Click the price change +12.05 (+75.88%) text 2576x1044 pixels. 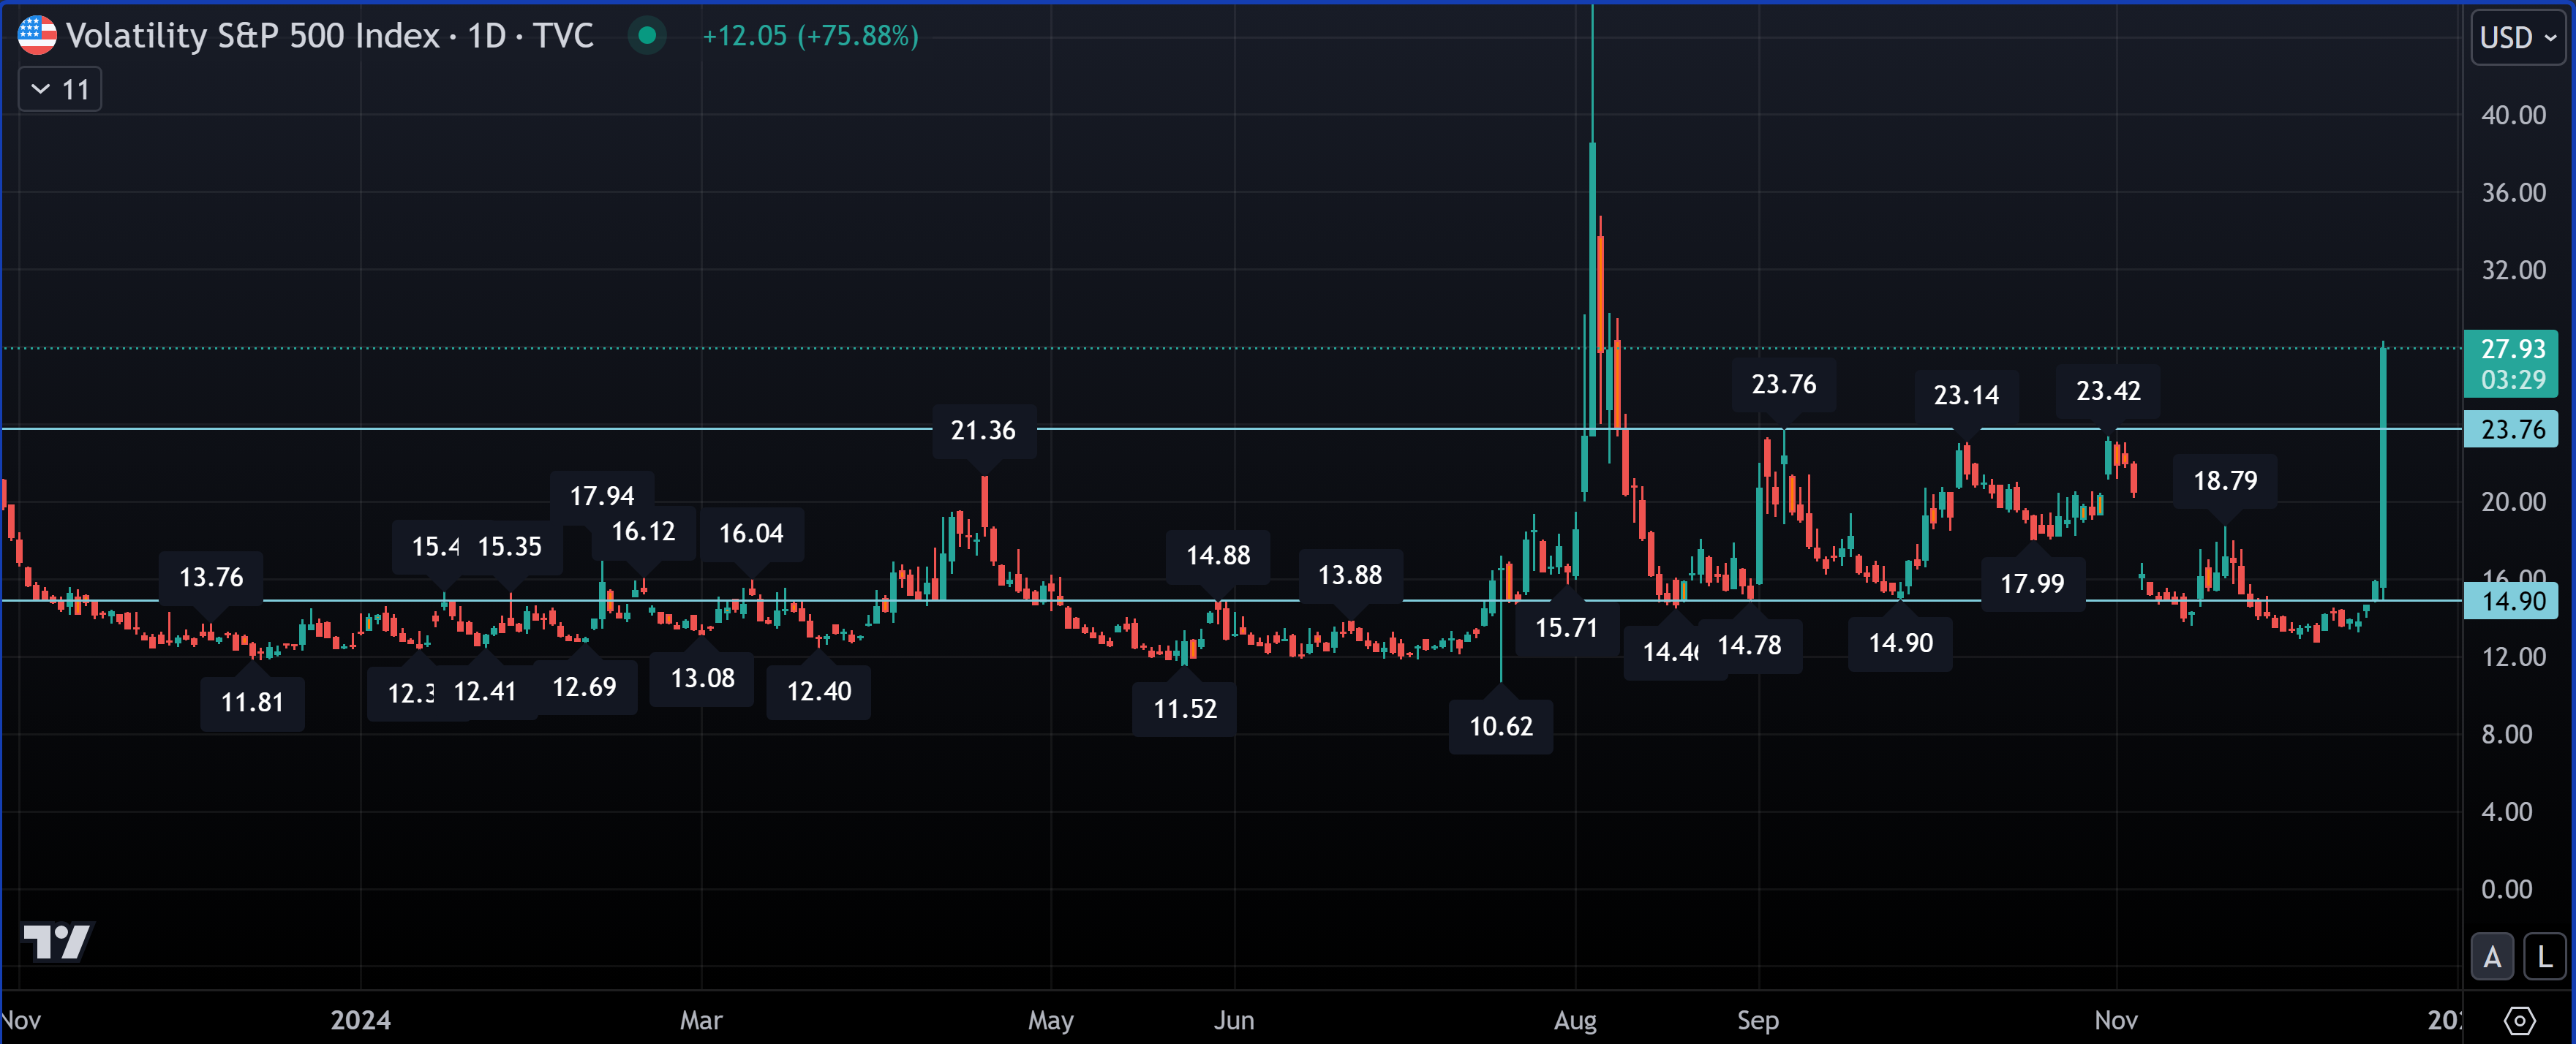[810, 37]
